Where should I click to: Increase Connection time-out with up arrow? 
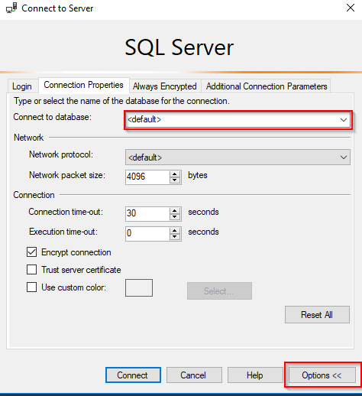pyautogui.click(x=175, y=210)
